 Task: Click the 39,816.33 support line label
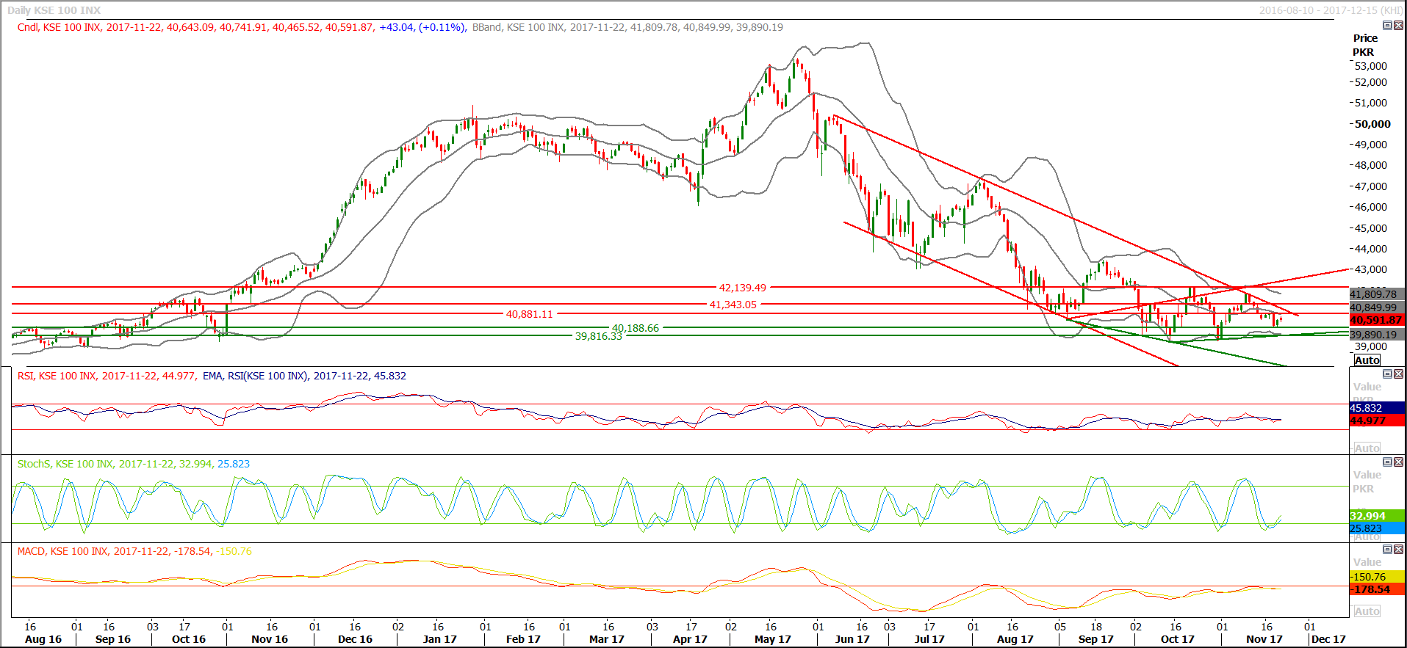tap(598, 336)
